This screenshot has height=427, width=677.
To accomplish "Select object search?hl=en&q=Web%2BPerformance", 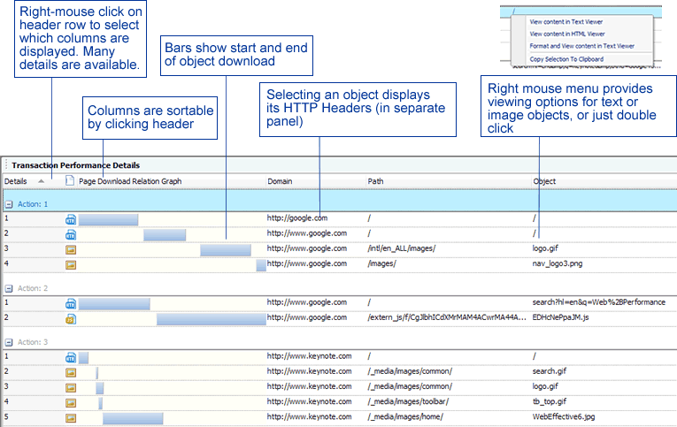I will (x=599, y=302).
